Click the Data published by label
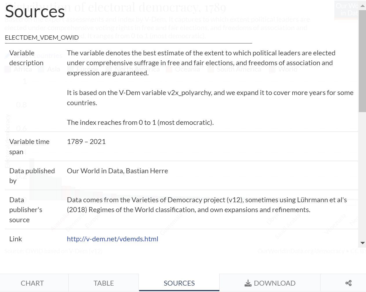The image size is (366, 292). tap(32, 176)
